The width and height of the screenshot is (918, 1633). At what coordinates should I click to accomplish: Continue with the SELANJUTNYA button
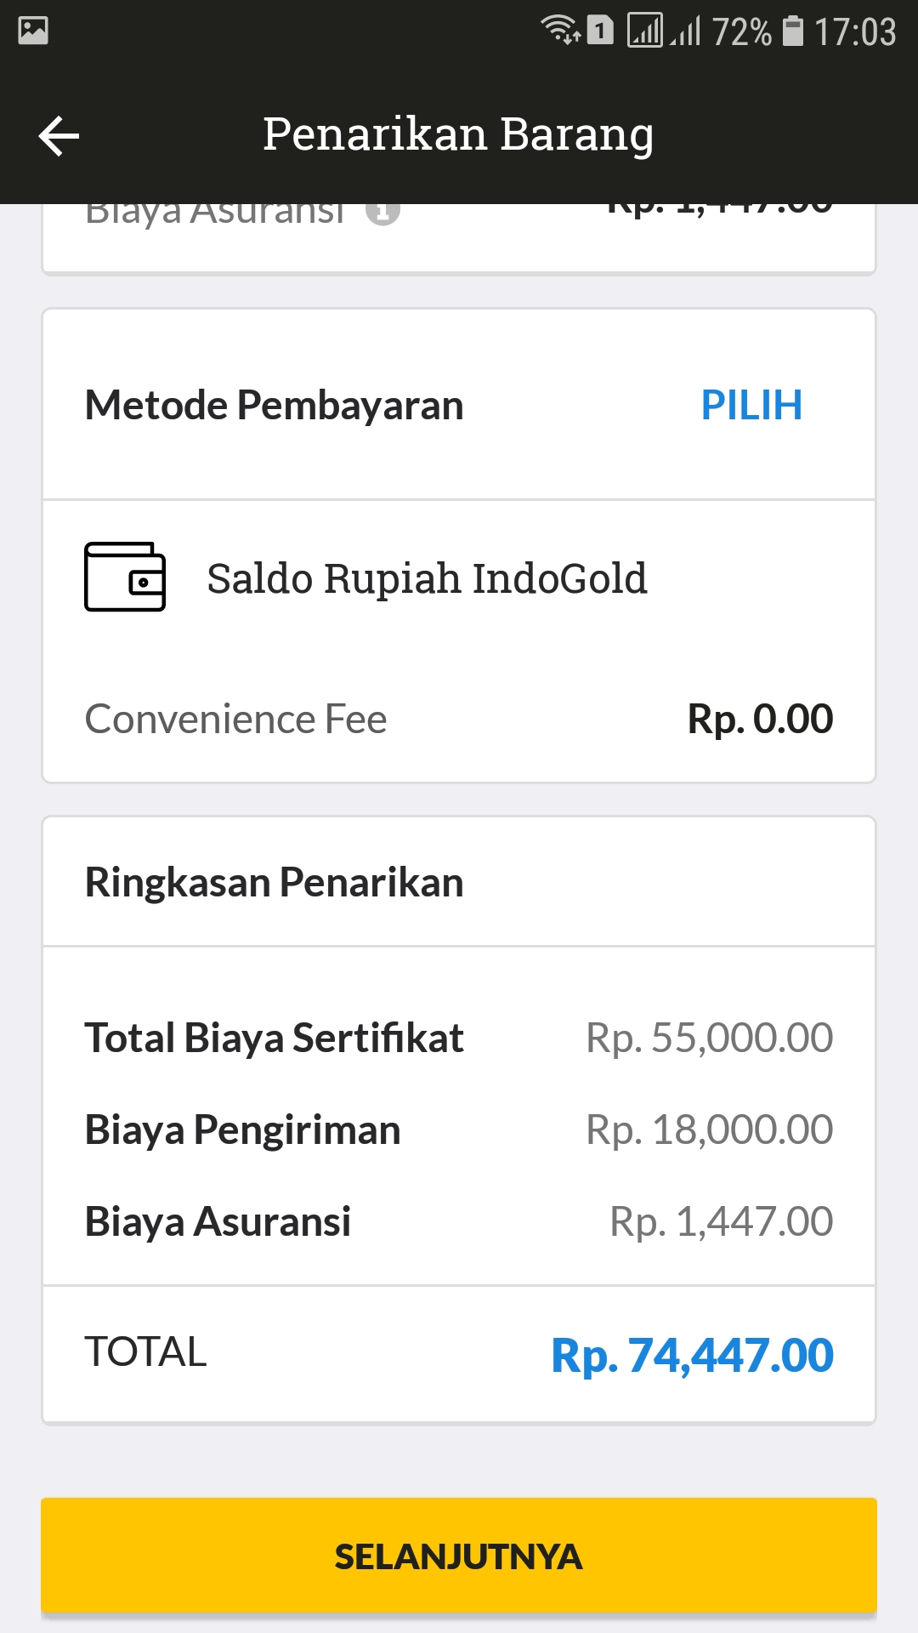point(459,1556)
